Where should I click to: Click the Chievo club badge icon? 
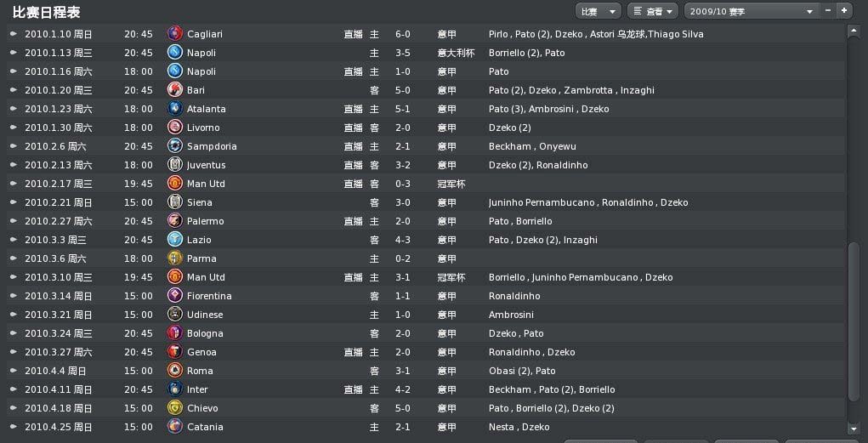175,407
